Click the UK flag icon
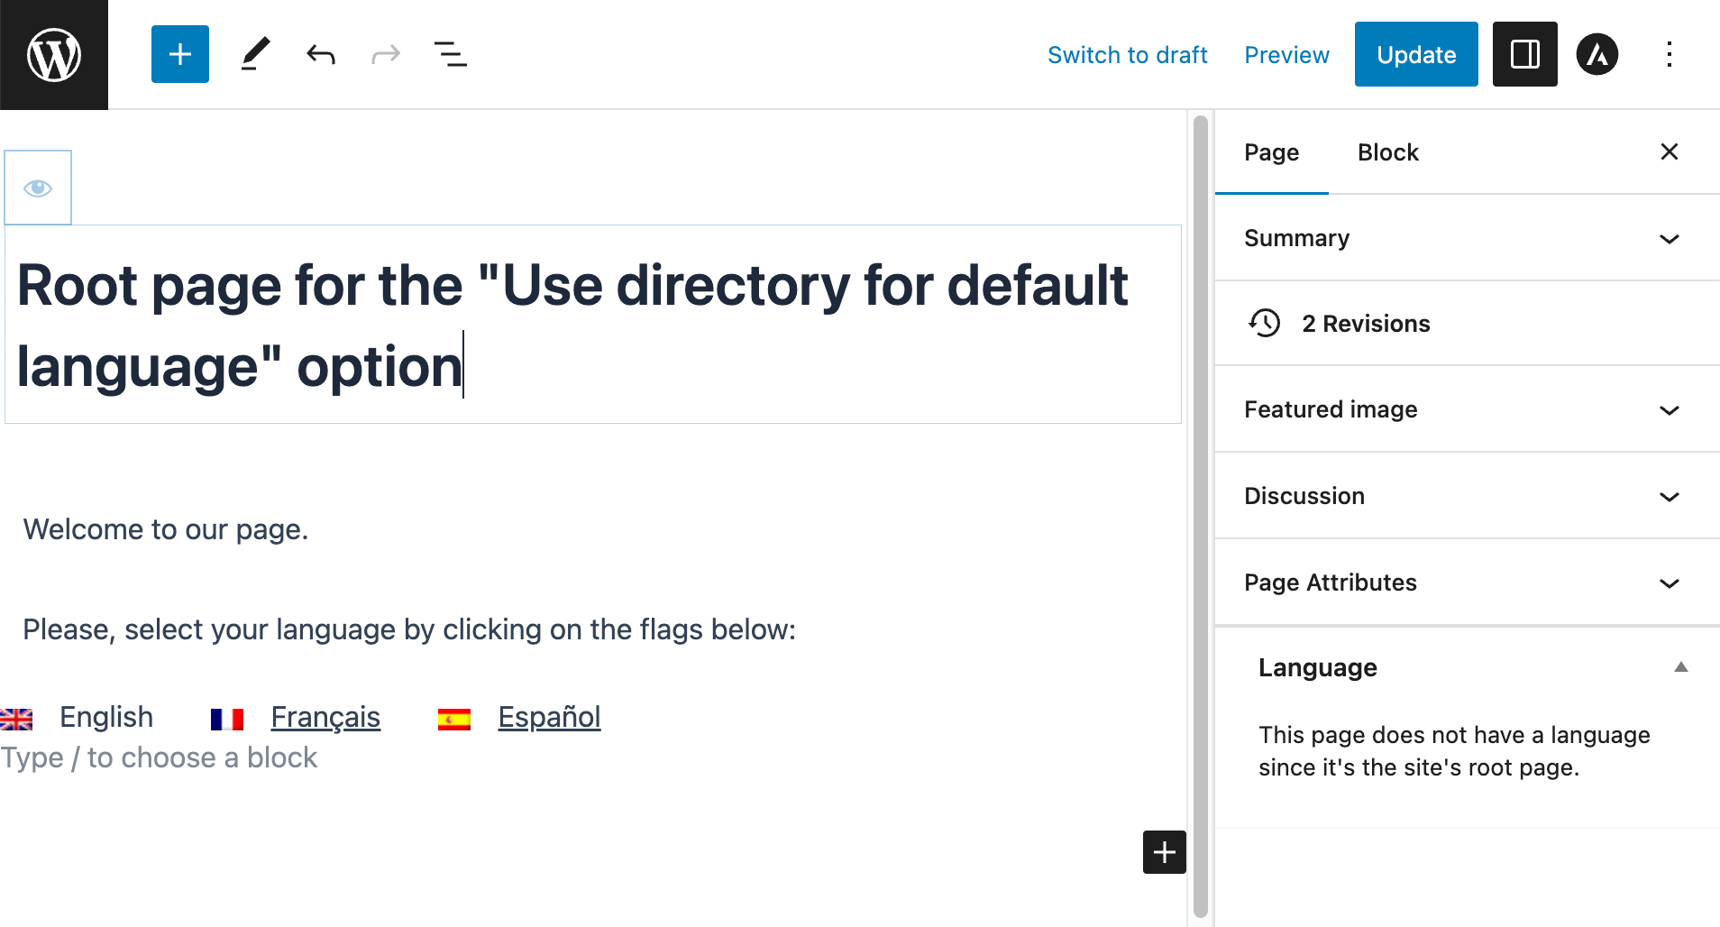Viewport: 1720px width, 927px height. pos(16,719)
